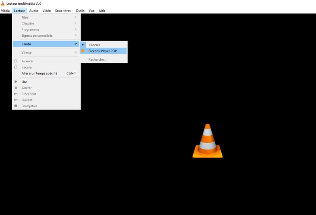The width and height of the screenshot is (316, 215).
Task: Expand the Programme submenu
Action: (46, 30)
